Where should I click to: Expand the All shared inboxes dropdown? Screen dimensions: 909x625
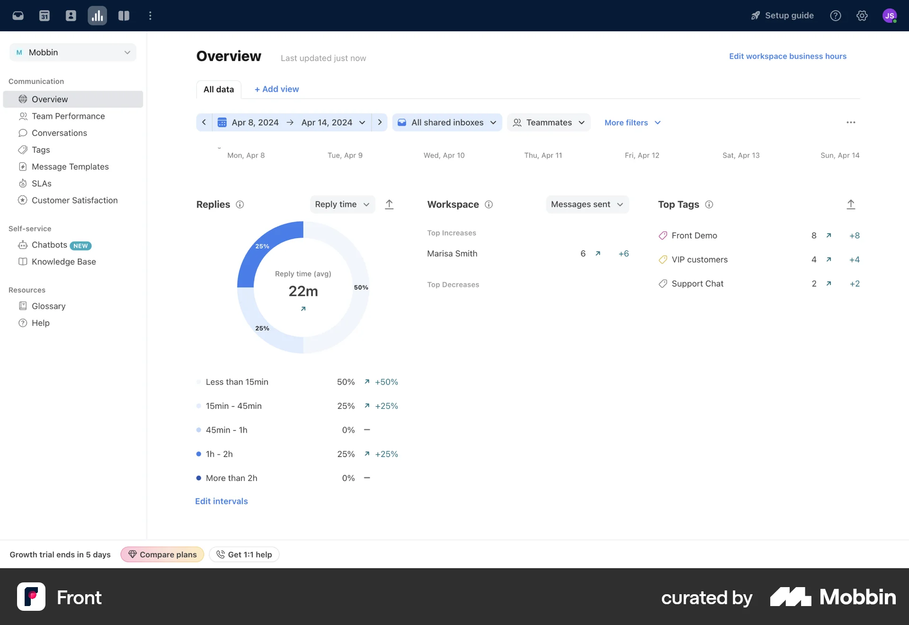(447, 122)
